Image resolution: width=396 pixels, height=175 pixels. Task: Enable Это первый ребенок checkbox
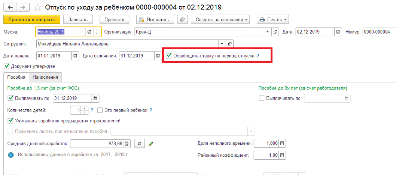[100, 110]
